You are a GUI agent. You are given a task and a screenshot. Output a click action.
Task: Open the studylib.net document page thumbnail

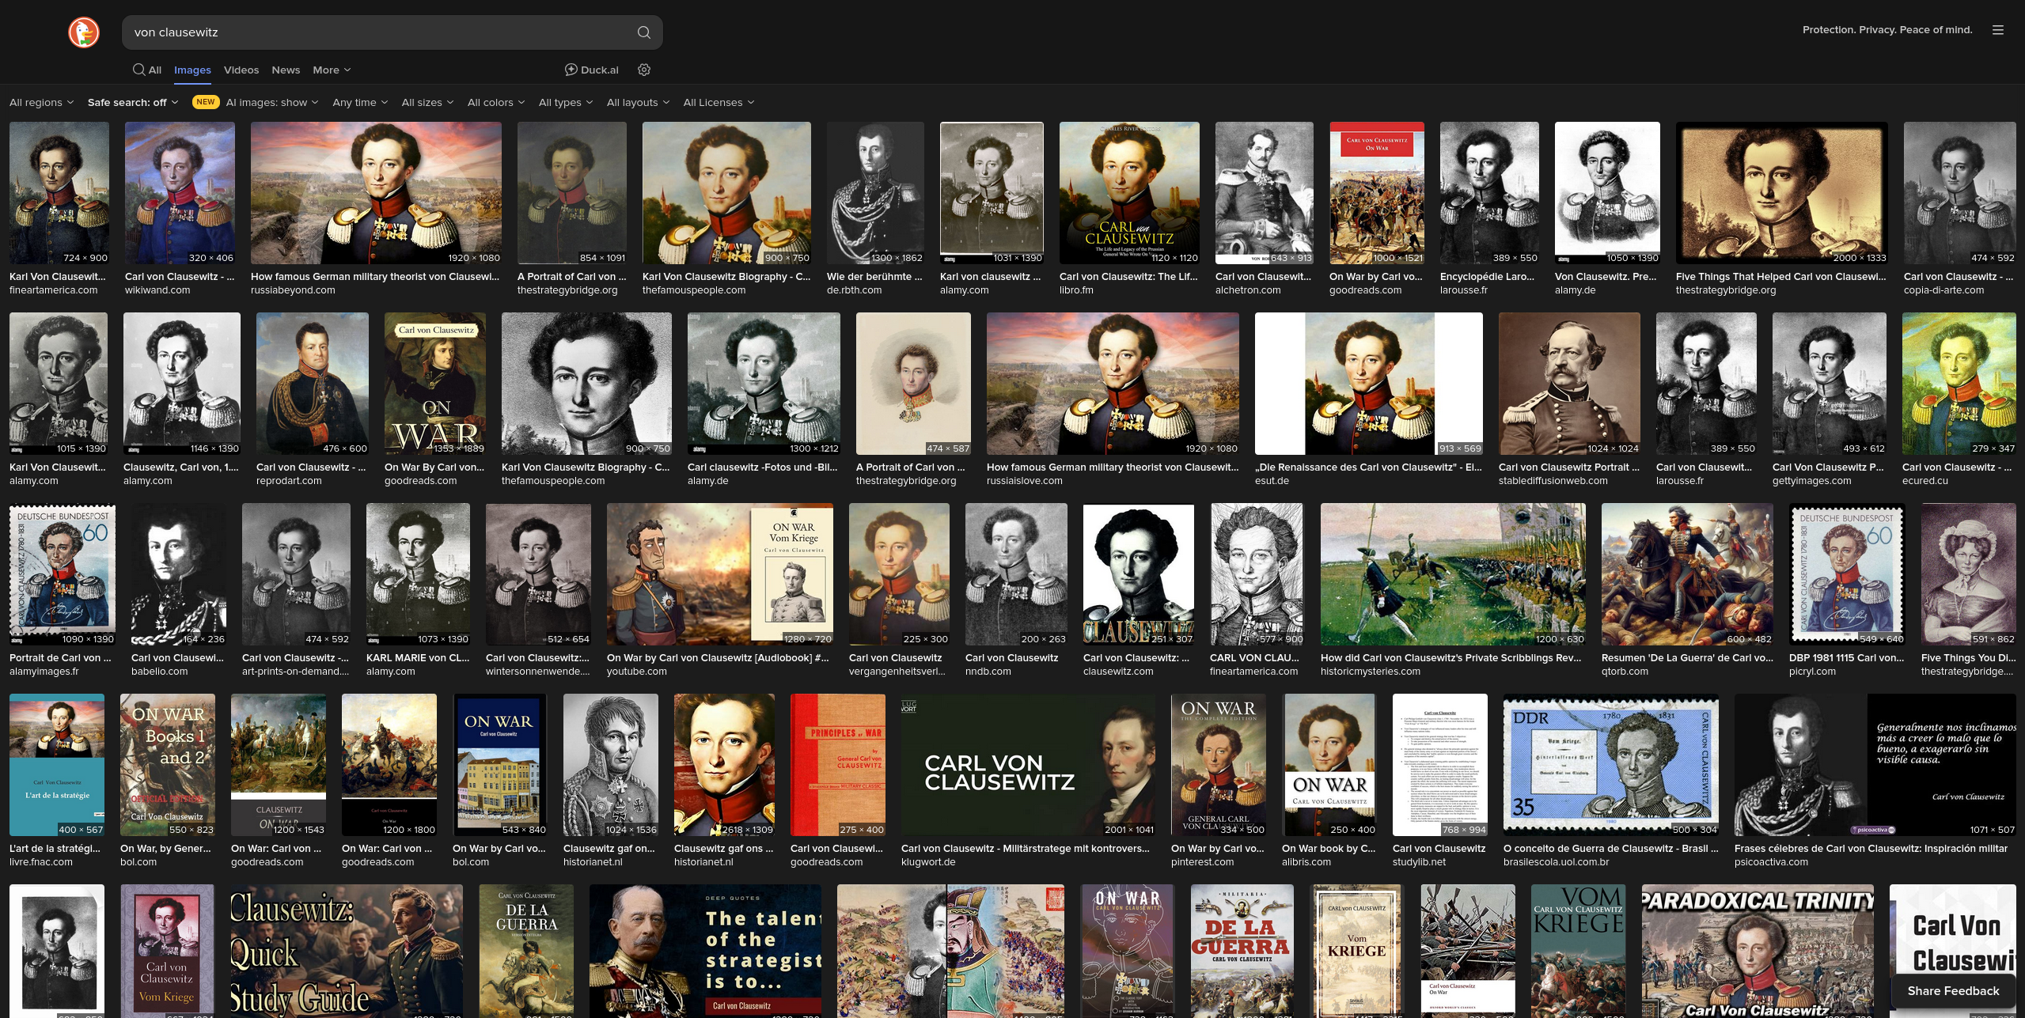[x=1440, y=765]
